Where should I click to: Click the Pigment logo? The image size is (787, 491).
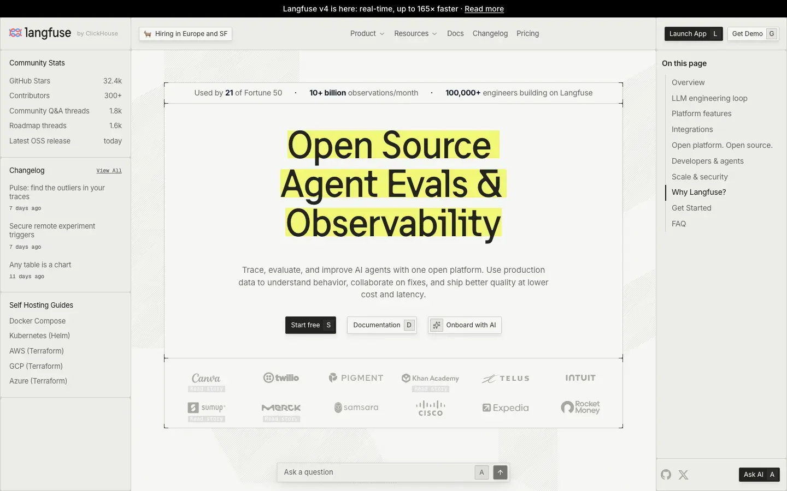(x=356, y=378)
